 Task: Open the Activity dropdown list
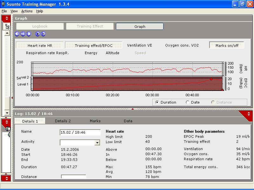(x=97, y=143)
